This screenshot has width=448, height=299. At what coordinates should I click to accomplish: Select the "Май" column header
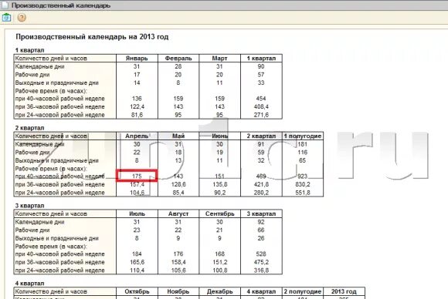click(178, 136)
